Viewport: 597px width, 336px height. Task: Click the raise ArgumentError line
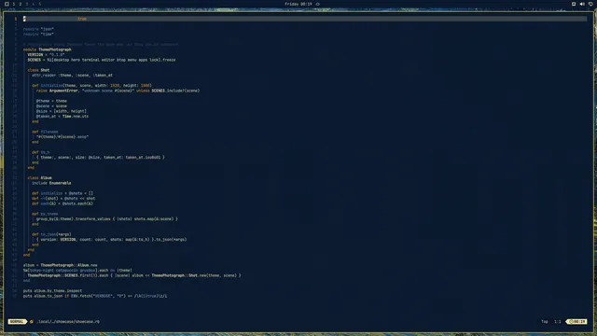click(118, 91)
